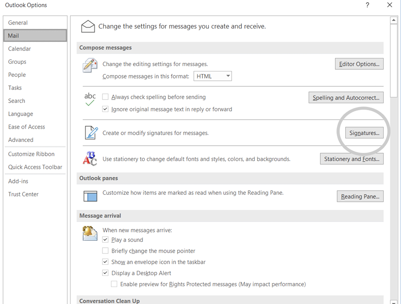
Task: Click the signature page-with-pen icon
Action: [91, 133]
